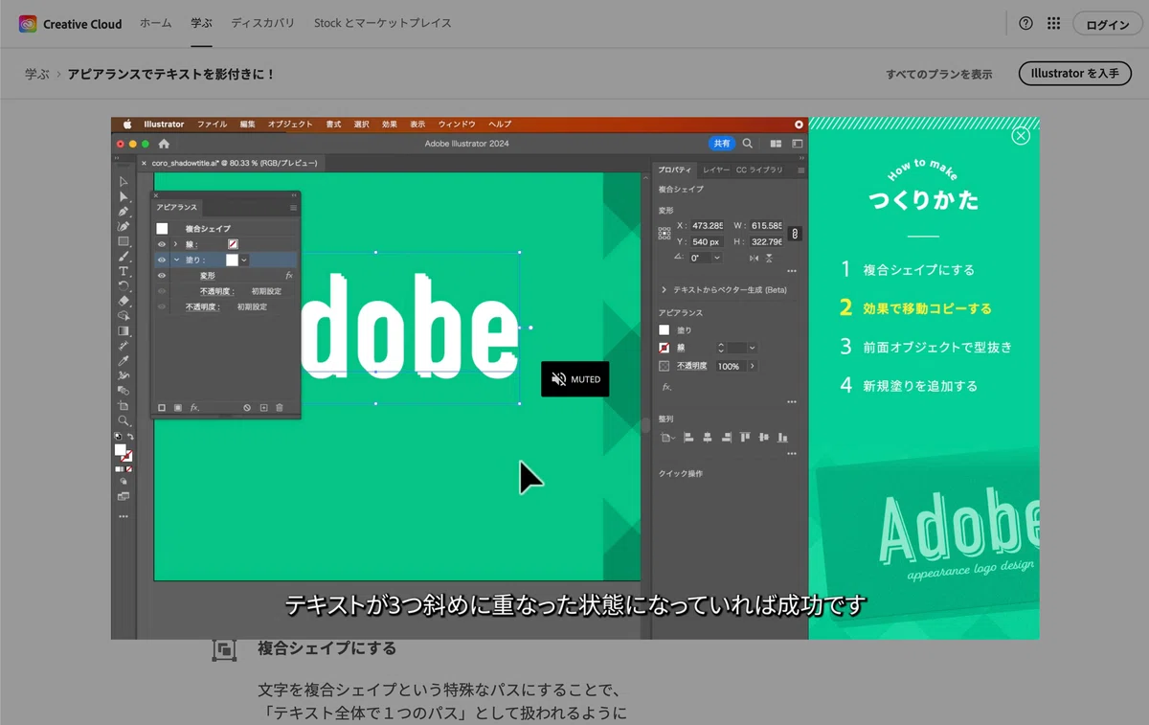1149x725 pixels.
Task: Open ディスカバリ in Creative Cloud navigation
Action: pos(262,23)
